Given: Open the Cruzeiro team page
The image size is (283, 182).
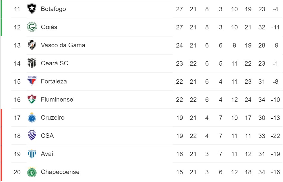Looking at the screenshot, I should click(52, 118).
